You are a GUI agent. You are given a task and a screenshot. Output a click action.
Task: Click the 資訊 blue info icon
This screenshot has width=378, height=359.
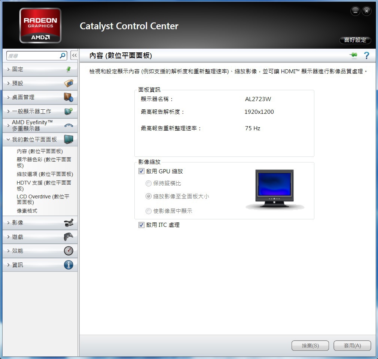[69, 265]
